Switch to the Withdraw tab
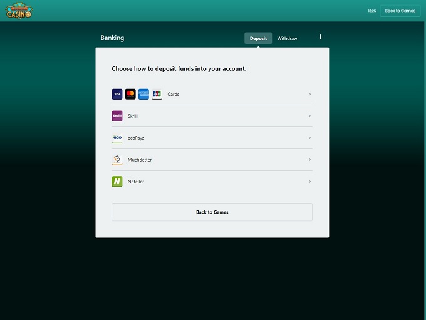This screenshot has height=320, width=426. [287, 38]
